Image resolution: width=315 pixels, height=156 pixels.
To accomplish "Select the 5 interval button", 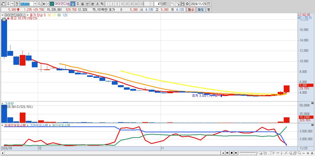I will coord(117,4).
